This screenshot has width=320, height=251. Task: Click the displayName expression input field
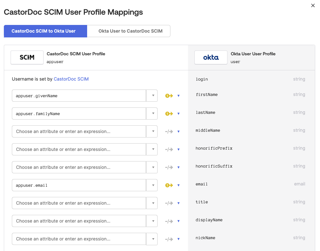coord(79,221)
